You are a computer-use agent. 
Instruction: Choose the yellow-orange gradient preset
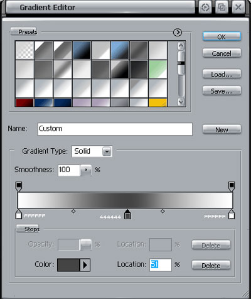coord(158,103)
